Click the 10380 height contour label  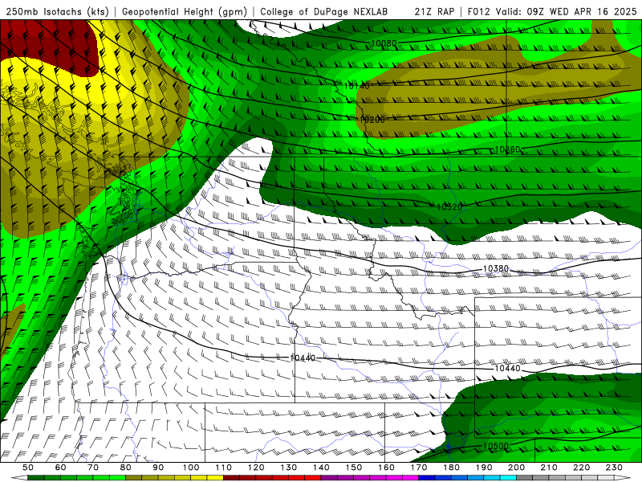[x=496, y=268]
